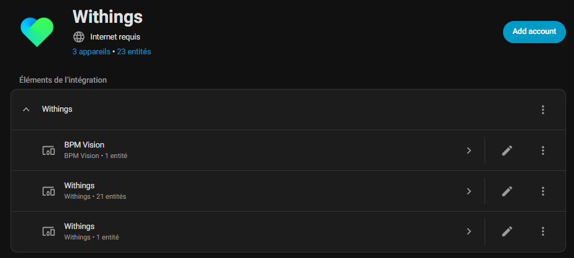Click the Withings heart logo
The height and width of the screenshot is (258, 574).
pyautogui.click(x=37, y=31)
